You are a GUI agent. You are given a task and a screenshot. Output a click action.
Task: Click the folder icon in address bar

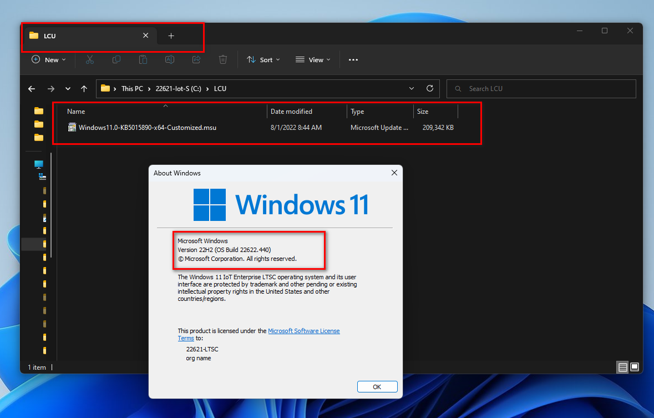105,88
